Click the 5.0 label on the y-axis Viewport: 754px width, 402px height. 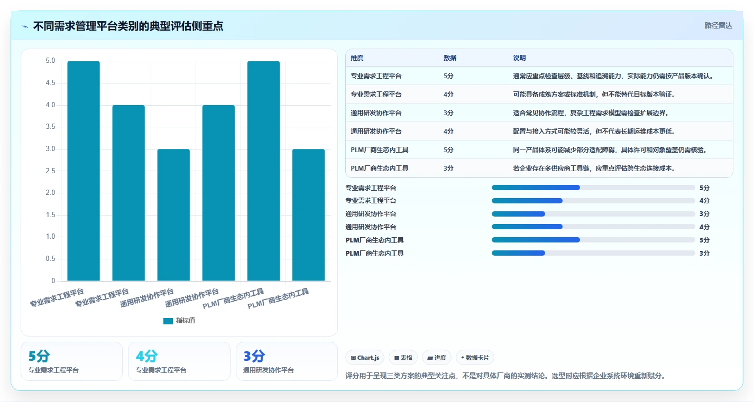50,61
